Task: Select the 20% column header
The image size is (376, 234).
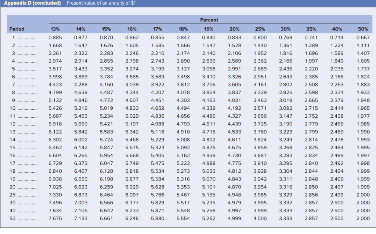Action: pos(234,29)
